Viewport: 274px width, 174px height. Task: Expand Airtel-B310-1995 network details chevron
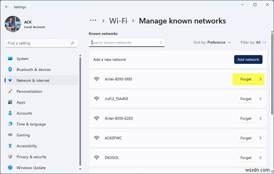pos(261,79)
